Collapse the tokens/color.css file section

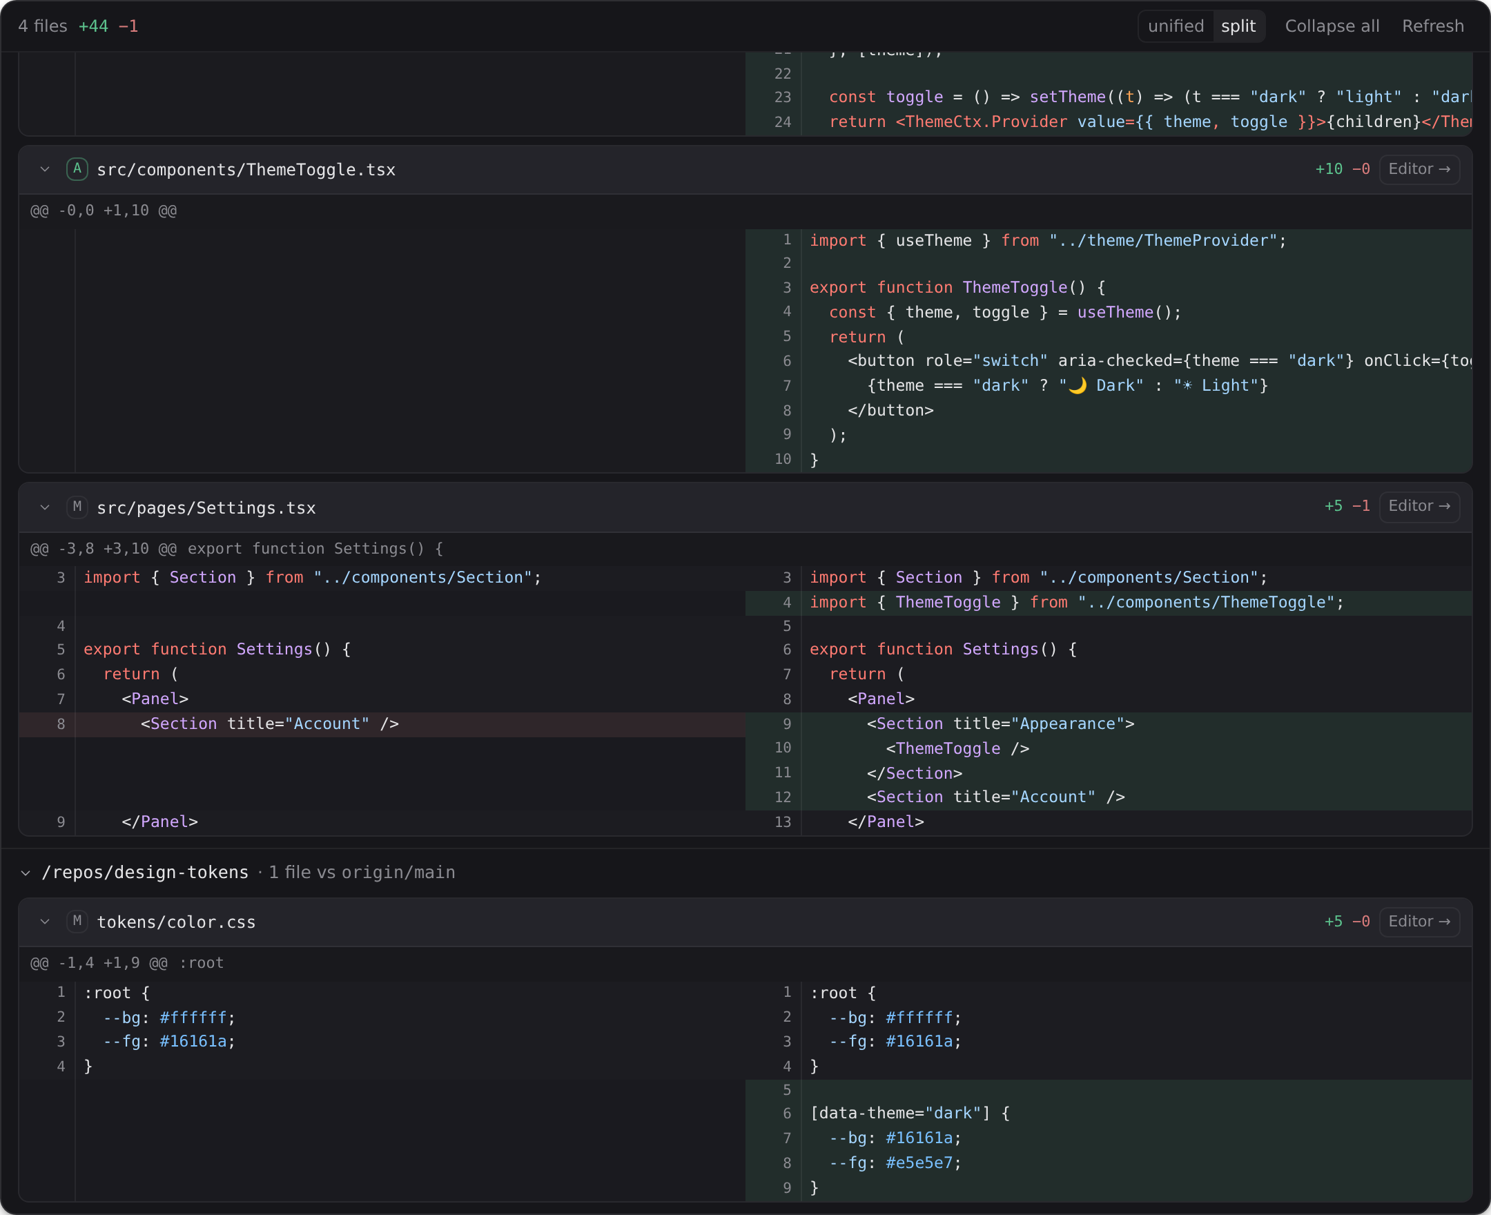pos(45,922)
